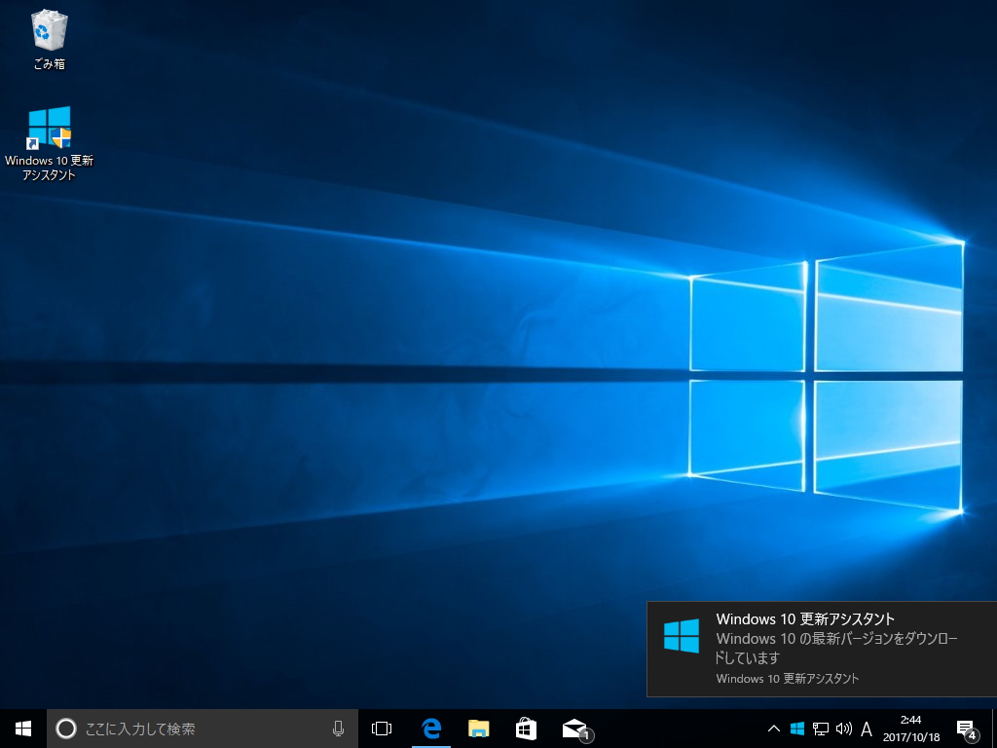Open the volume speaker tray icon
Screen dimensions: 997x748
(x=844, y=729)
